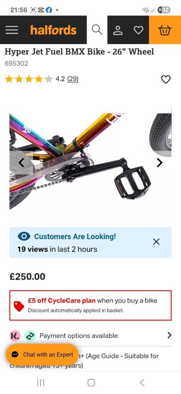The height and width of the screenshot is (394, 181).
Task: Open the search magnifier icon
Action: 97,30
